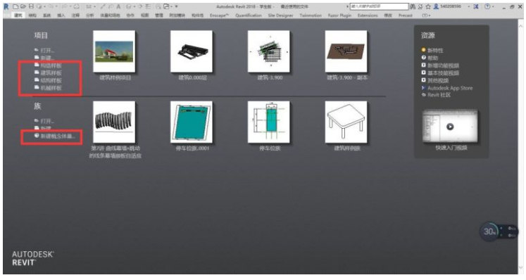This screenshot has height=280, width=526.
Task: Click the Save disk icon in quick access toolbar
Action: (31, 6)
